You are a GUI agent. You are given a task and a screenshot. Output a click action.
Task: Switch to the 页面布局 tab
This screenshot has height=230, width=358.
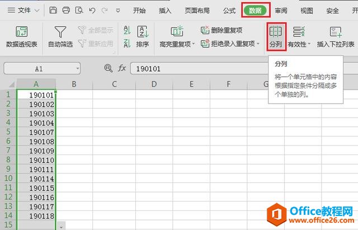click(197, 11)
